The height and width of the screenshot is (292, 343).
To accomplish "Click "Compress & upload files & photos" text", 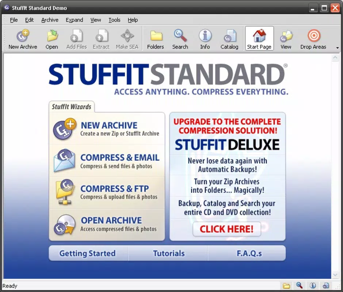I will click(x=119, y=197).
